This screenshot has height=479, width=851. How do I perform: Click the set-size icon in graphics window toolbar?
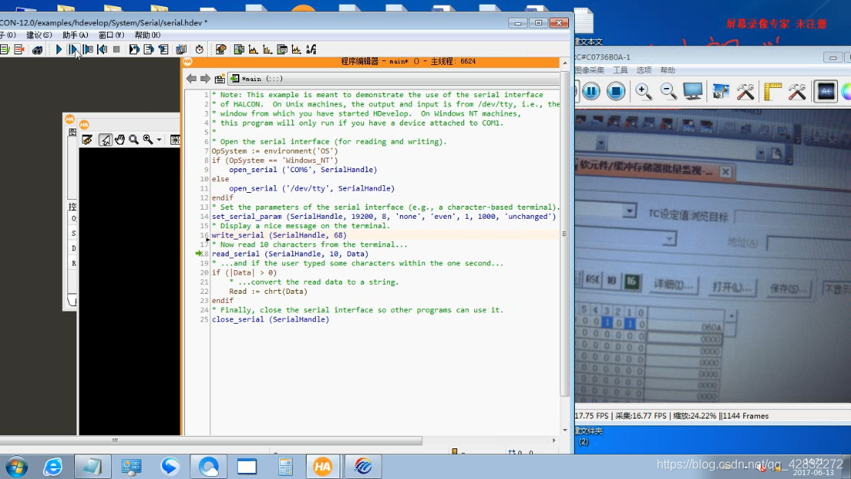175,139
